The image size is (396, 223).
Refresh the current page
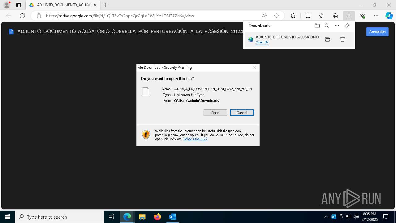(x=22, y=16)
